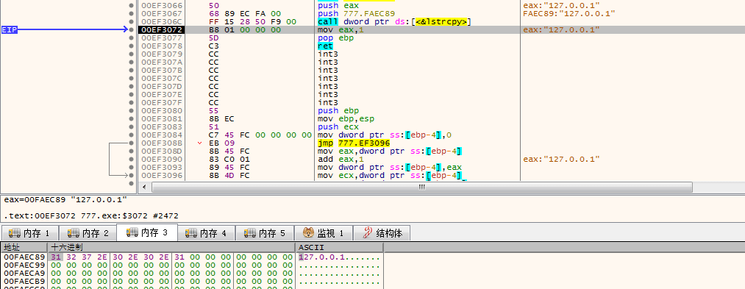
Task: Open the 结构体 tab
Action: 382,233
